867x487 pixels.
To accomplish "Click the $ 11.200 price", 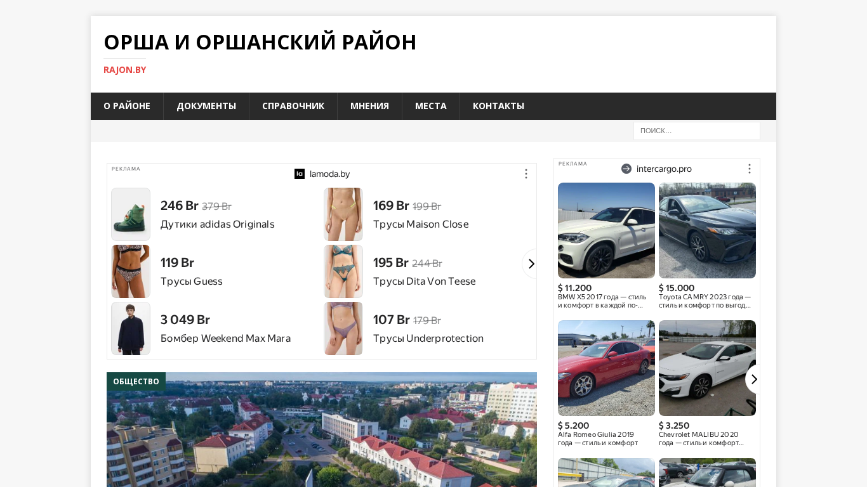I will tap(574, 288).
